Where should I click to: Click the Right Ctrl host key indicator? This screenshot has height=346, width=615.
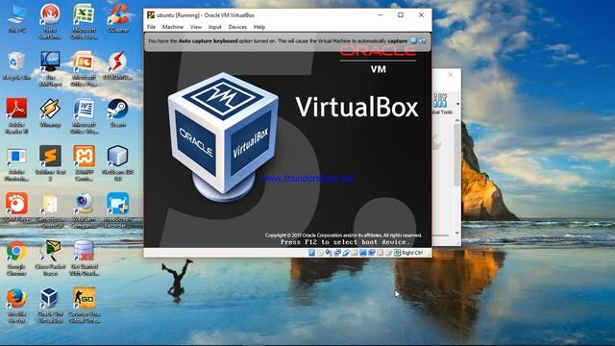[x=412, y=253]
